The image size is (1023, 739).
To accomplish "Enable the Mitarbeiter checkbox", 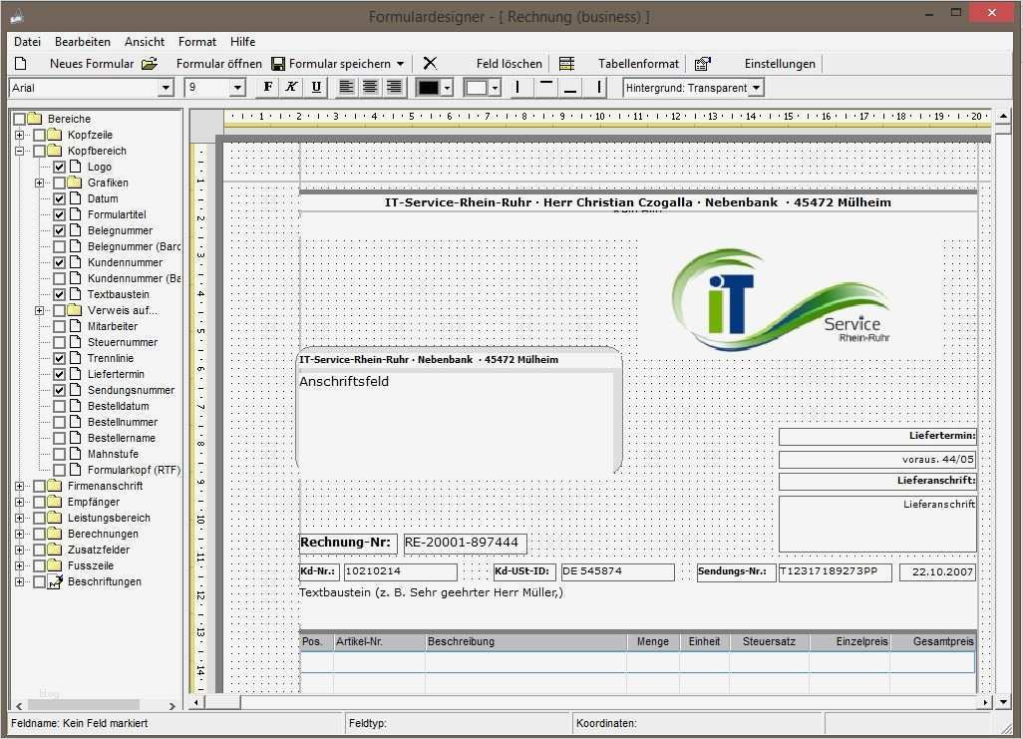I will tap(61, 326).
